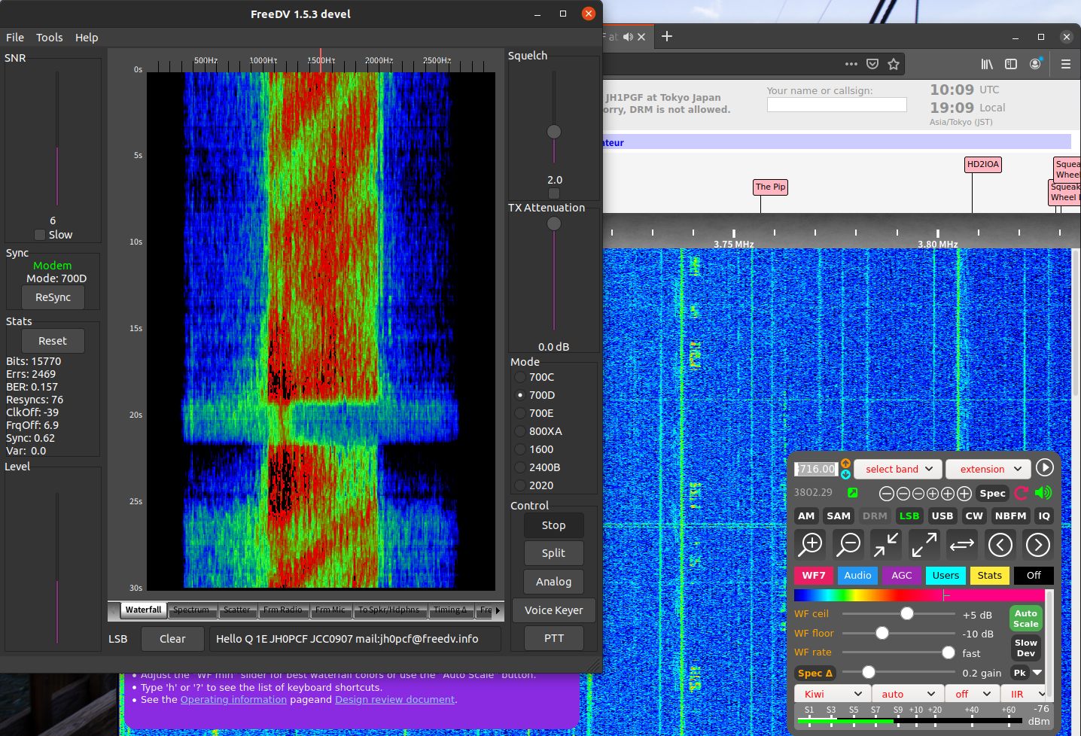Expand the Kiwi dropdown menu
This screenshot has height=736, width=1081.
pos(832,694)
